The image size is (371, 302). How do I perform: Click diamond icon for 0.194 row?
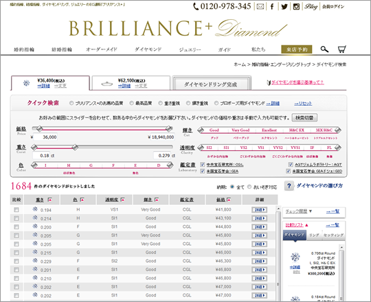(35, 209)
